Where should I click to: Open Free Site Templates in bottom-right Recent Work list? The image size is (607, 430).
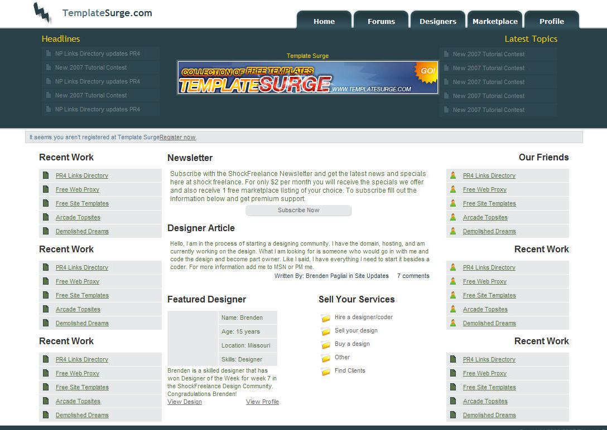pos(489,387)
